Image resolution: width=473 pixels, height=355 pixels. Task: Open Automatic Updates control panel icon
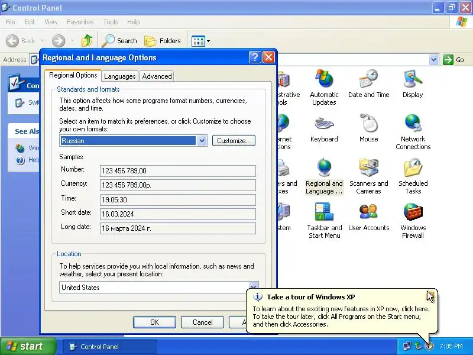[324, 87]
